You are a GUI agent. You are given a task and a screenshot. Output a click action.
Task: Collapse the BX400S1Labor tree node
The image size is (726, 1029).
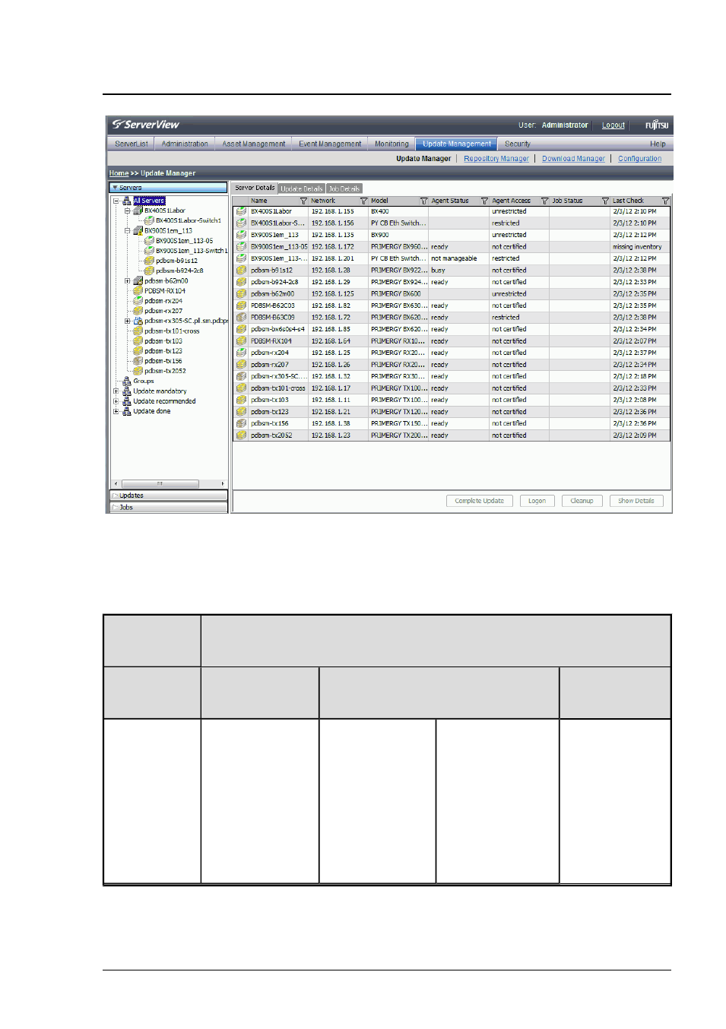pos(127,211)
